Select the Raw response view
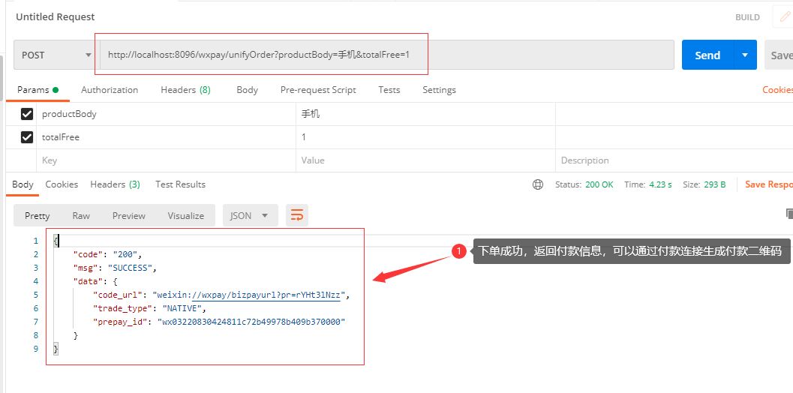This screenshot has height=393, width=793. pyautogui.click(x=81, y=215)
